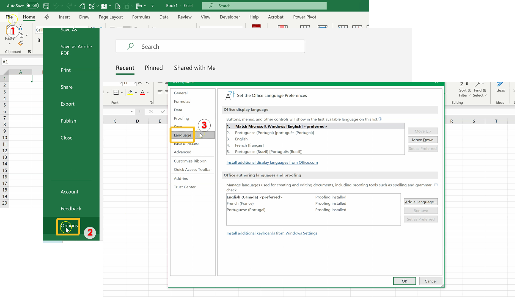Expand the Advanced options section

click(182, 152)
